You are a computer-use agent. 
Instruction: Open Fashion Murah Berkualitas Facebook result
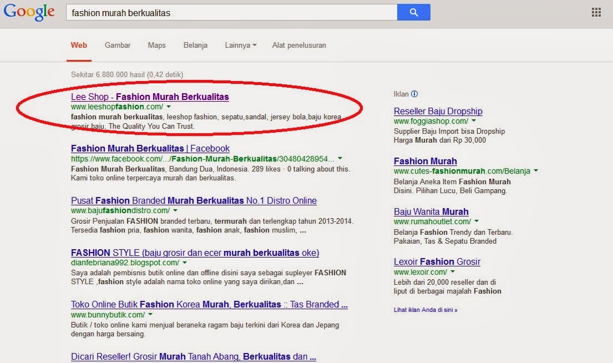[150, 149]
